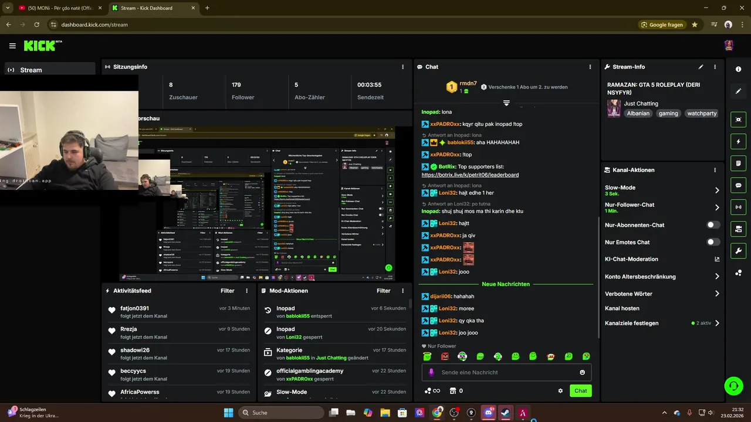
Task: Open the green support headset button
Action: click(733, 386)
